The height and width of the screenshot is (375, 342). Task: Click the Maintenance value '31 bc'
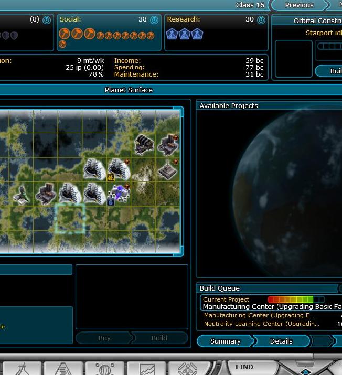(254, 74)
